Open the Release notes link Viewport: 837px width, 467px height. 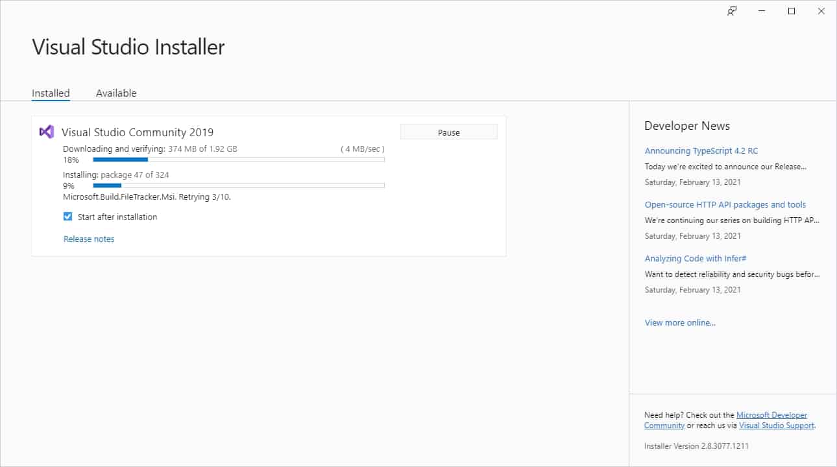(x=89, y=239)
